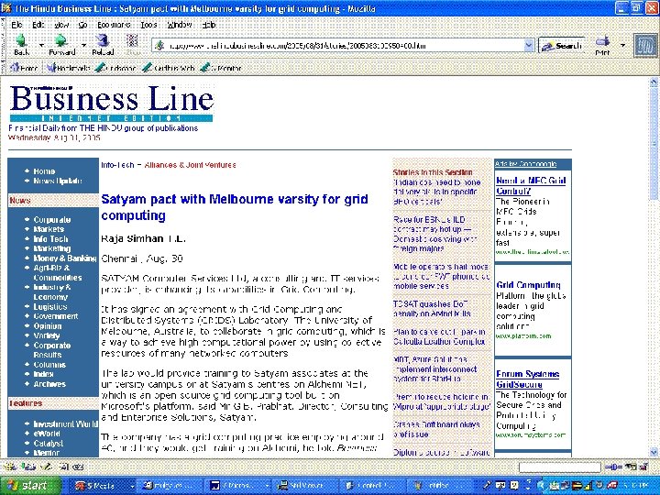The height and width of the screenshot is (495, 660).
Task: Open Navigator from status bar component icons
Action: pos(9,467)
